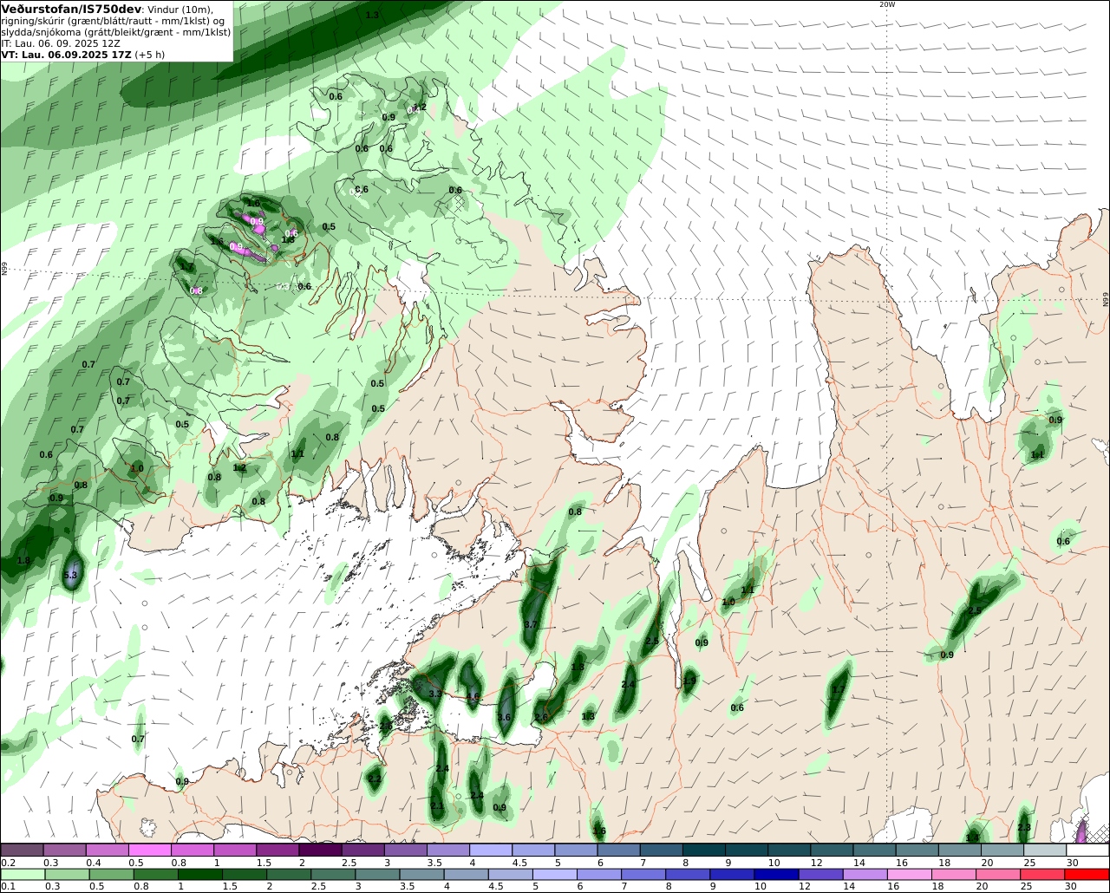Click the 20W longitude label at the top
Image resolution: width=1110 pixels, height=893 pixels.
pos(886,4)
